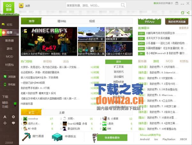
Task: Click the avatar beside 悠然小天
Action: [25, 124]
